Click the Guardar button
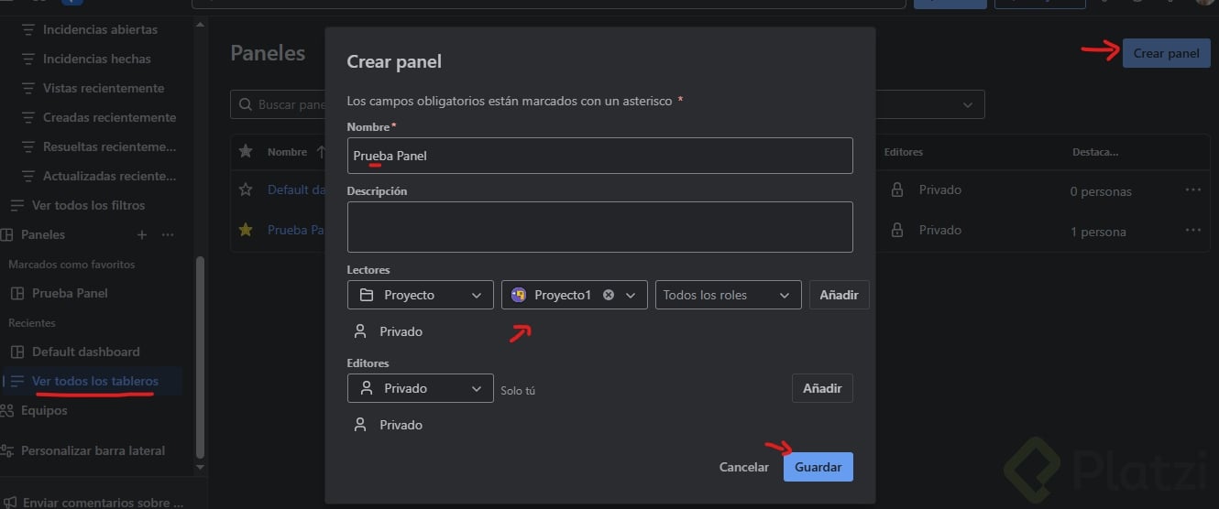Screen dimensions: 1219x509 [x=818, y=467]
